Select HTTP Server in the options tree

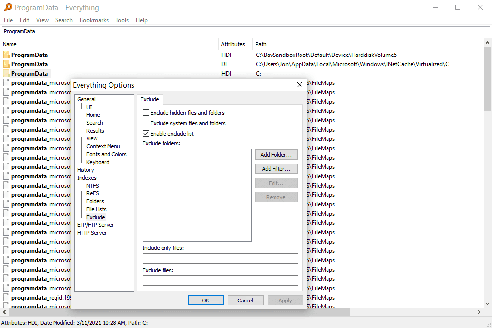(92, 233)
